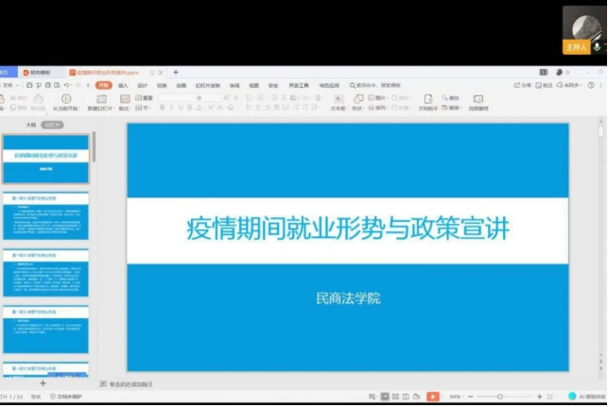Select the second slide thumbnail
The height and width of the screenshot is (407, 608).
click(45, 216)
